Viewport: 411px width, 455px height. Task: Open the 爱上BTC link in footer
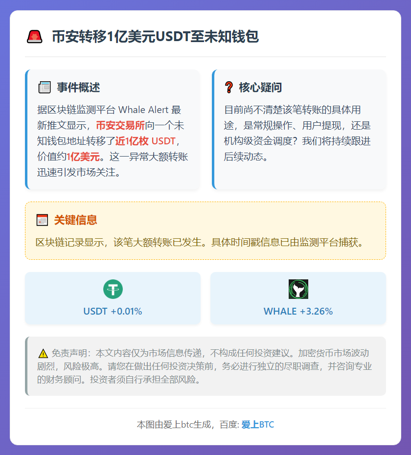257,425
